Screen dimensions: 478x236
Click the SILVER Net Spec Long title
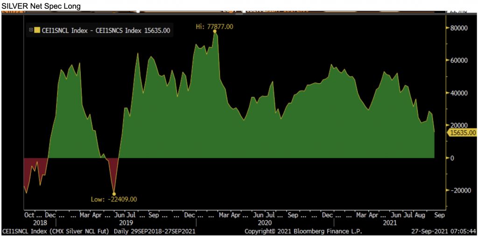coord(41,6)
